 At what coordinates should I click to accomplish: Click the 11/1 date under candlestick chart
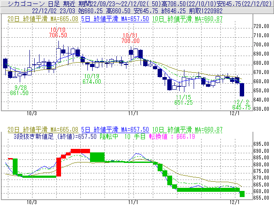pos(133,113)
